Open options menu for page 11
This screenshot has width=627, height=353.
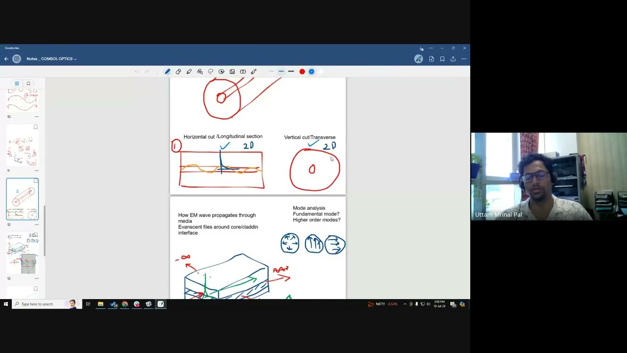36,171
